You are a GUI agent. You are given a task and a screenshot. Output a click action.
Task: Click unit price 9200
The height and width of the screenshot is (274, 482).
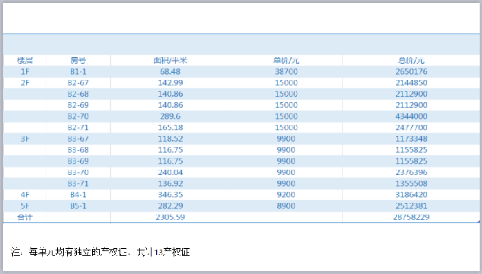click(286, 195)
